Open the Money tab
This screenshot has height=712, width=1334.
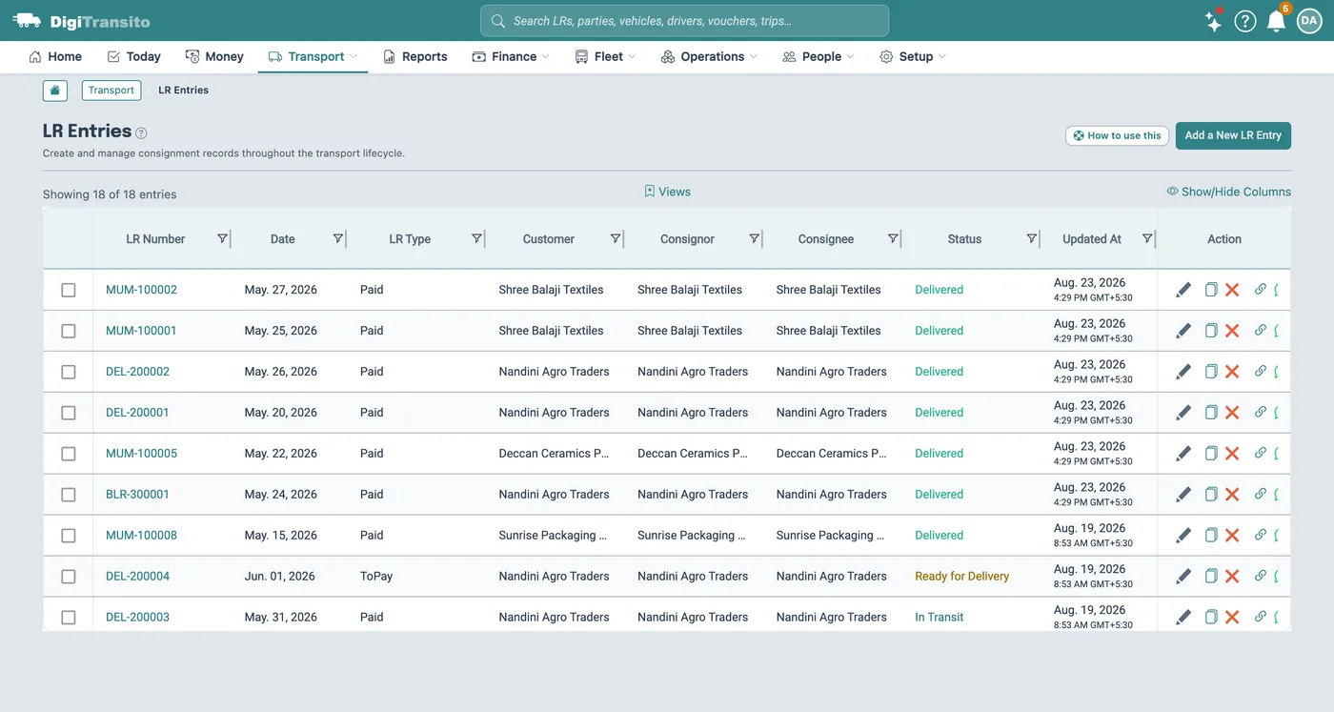pyautogui.click(x=214, y=56)
